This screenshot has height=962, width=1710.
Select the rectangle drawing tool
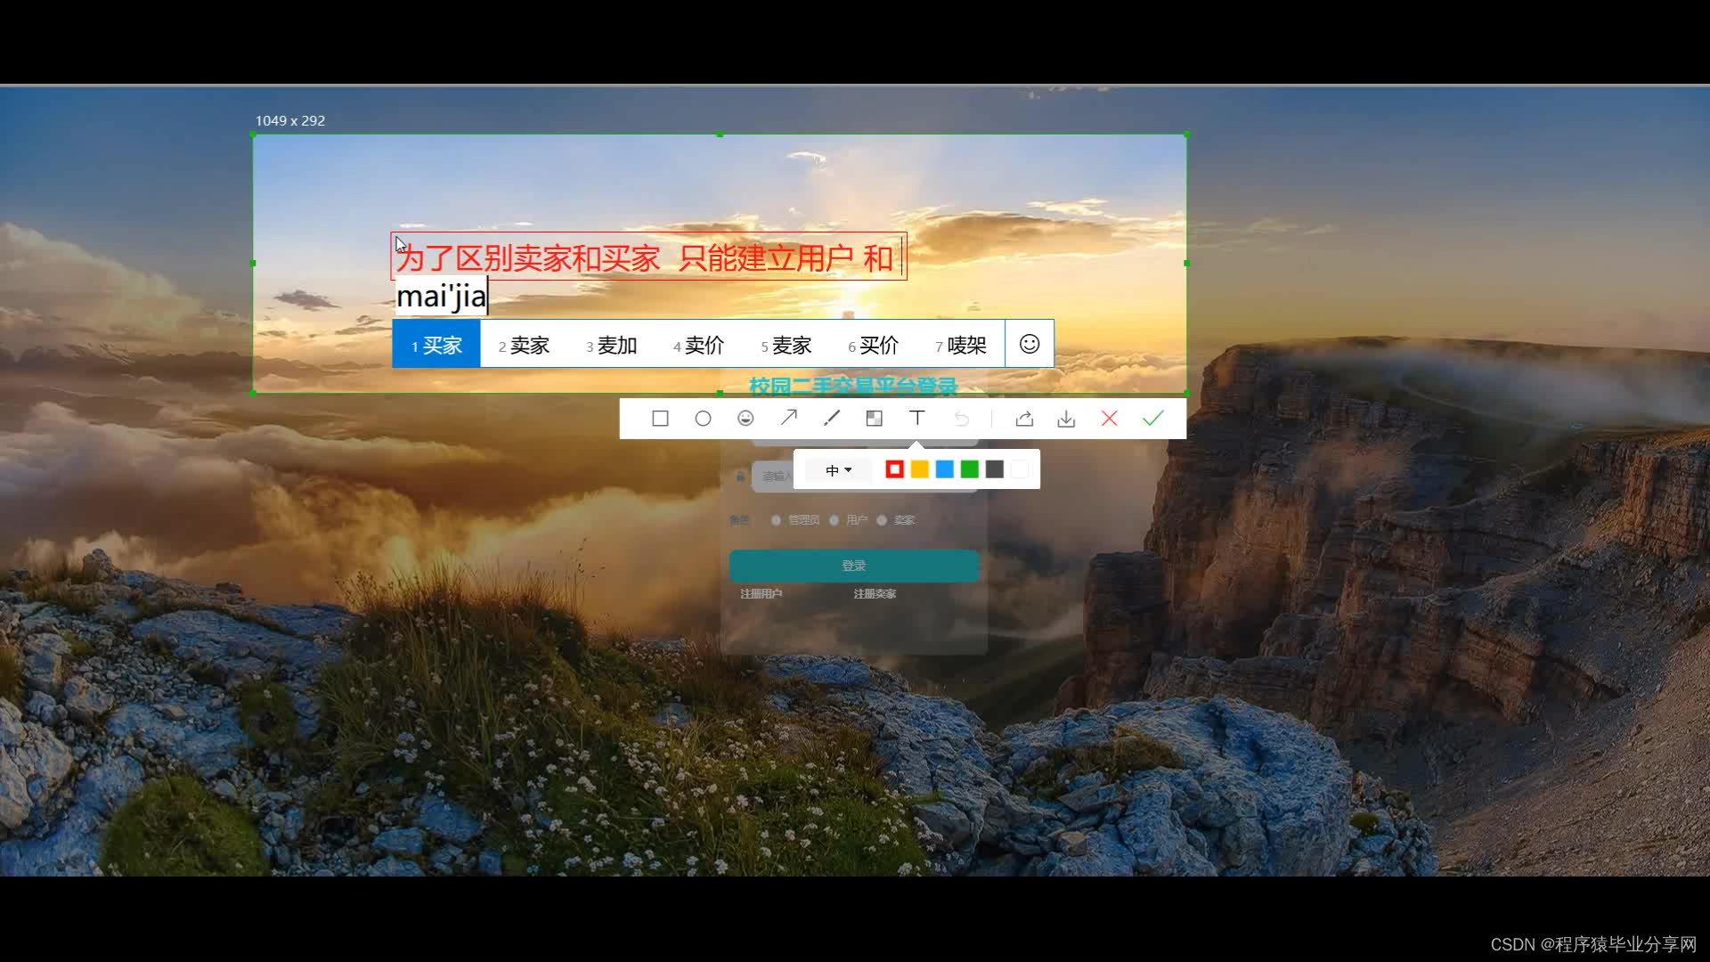point(660,419)
